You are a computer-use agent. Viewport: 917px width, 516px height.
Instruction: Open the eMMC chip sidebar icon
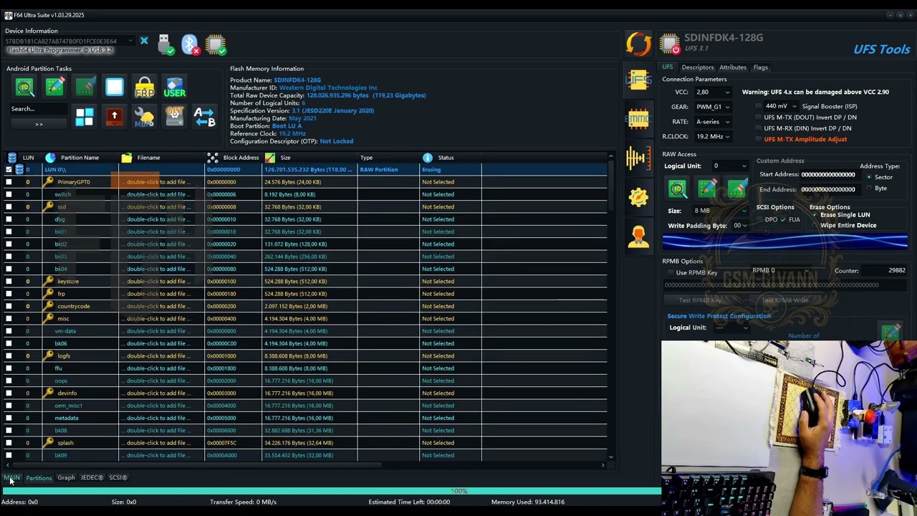pyautogui.click(x=638, y=118)
